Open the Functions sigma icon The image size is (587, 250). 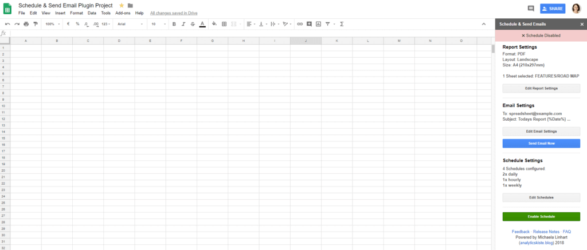click(342, 24)
